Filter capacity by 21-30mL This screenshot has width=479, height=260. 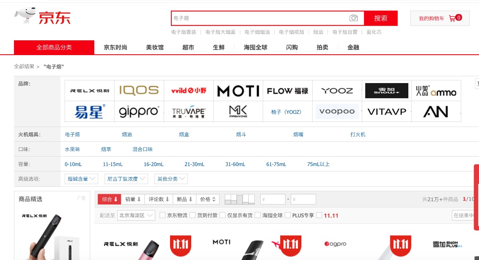tap(194, 164)
